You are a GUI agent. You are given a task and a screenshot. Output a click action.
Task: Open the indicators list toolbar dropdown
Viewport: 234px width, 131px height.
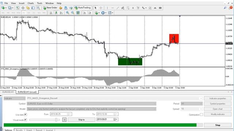97,13
